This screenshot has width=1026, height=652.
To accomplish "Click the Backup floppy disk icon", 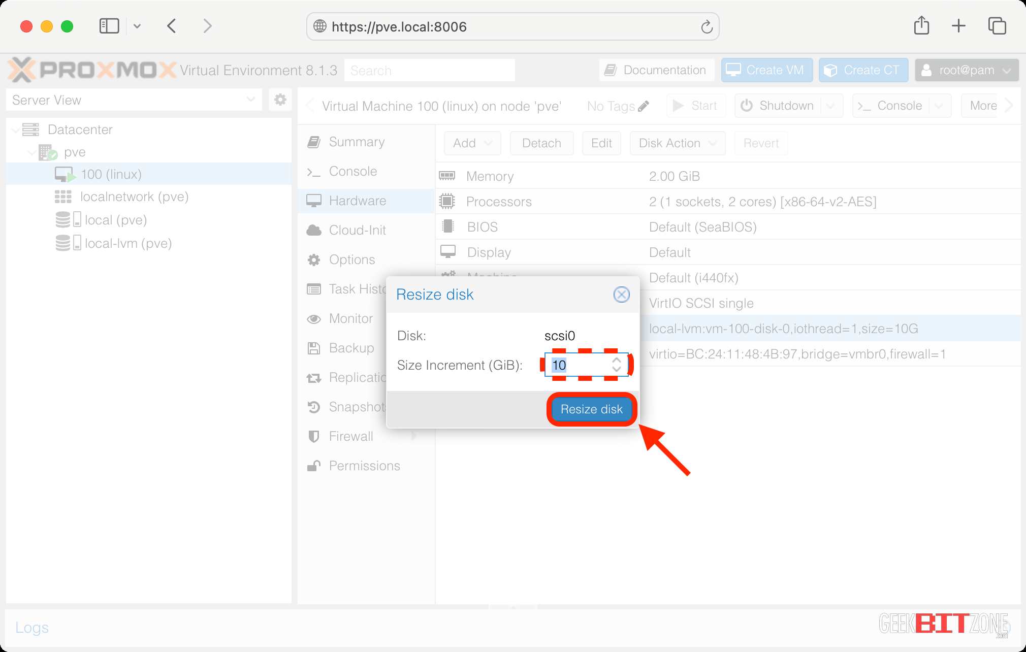I will [314, 348].
